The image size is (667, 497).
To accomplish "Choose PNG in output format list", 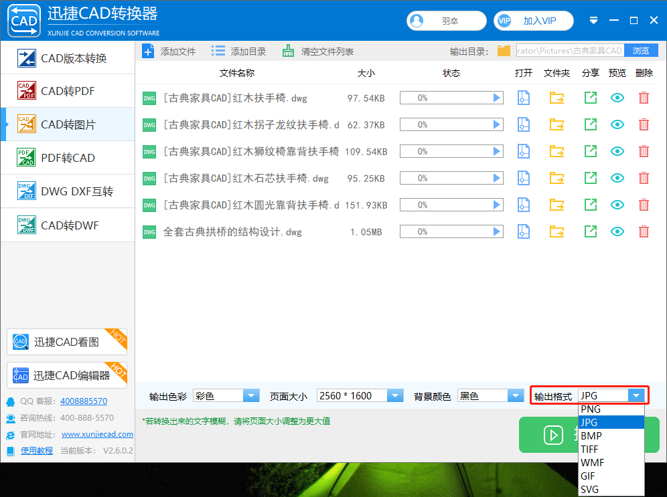I will click(611, 409).
